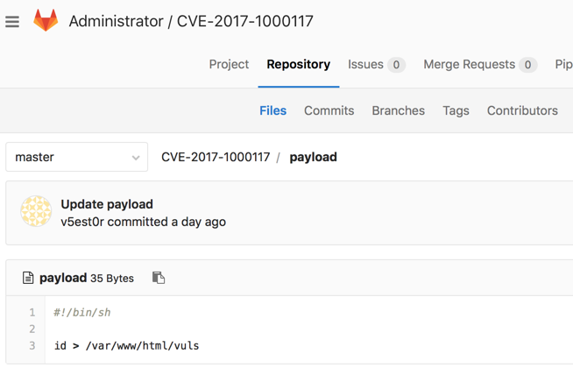
Task: Select the Repository tab
Action: point(299,64)
